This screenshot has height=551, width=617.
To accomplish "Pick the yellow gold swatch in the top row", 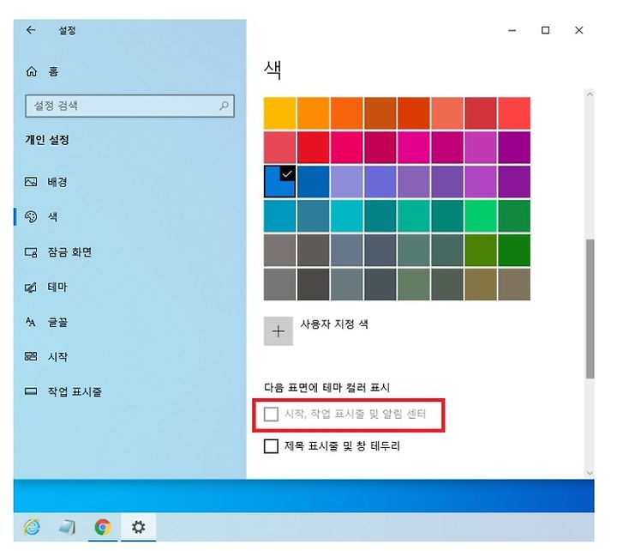I will click(279, 113).
